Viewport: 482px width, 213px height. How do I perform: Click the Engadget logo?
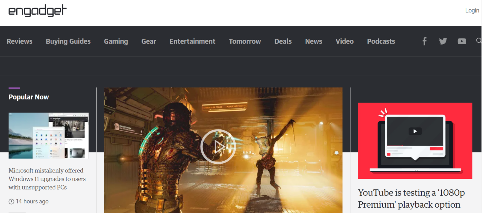(x=37, y=11)
